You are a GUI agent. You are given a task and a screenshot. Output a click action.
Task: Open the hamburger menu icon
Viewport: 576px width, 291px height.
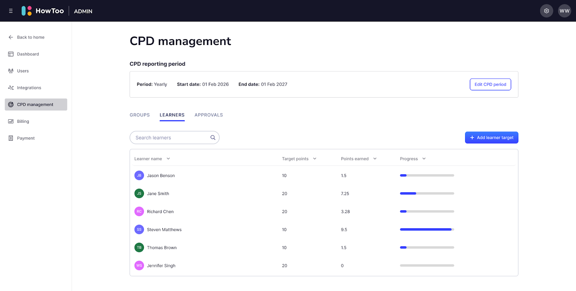pos(11,11)
